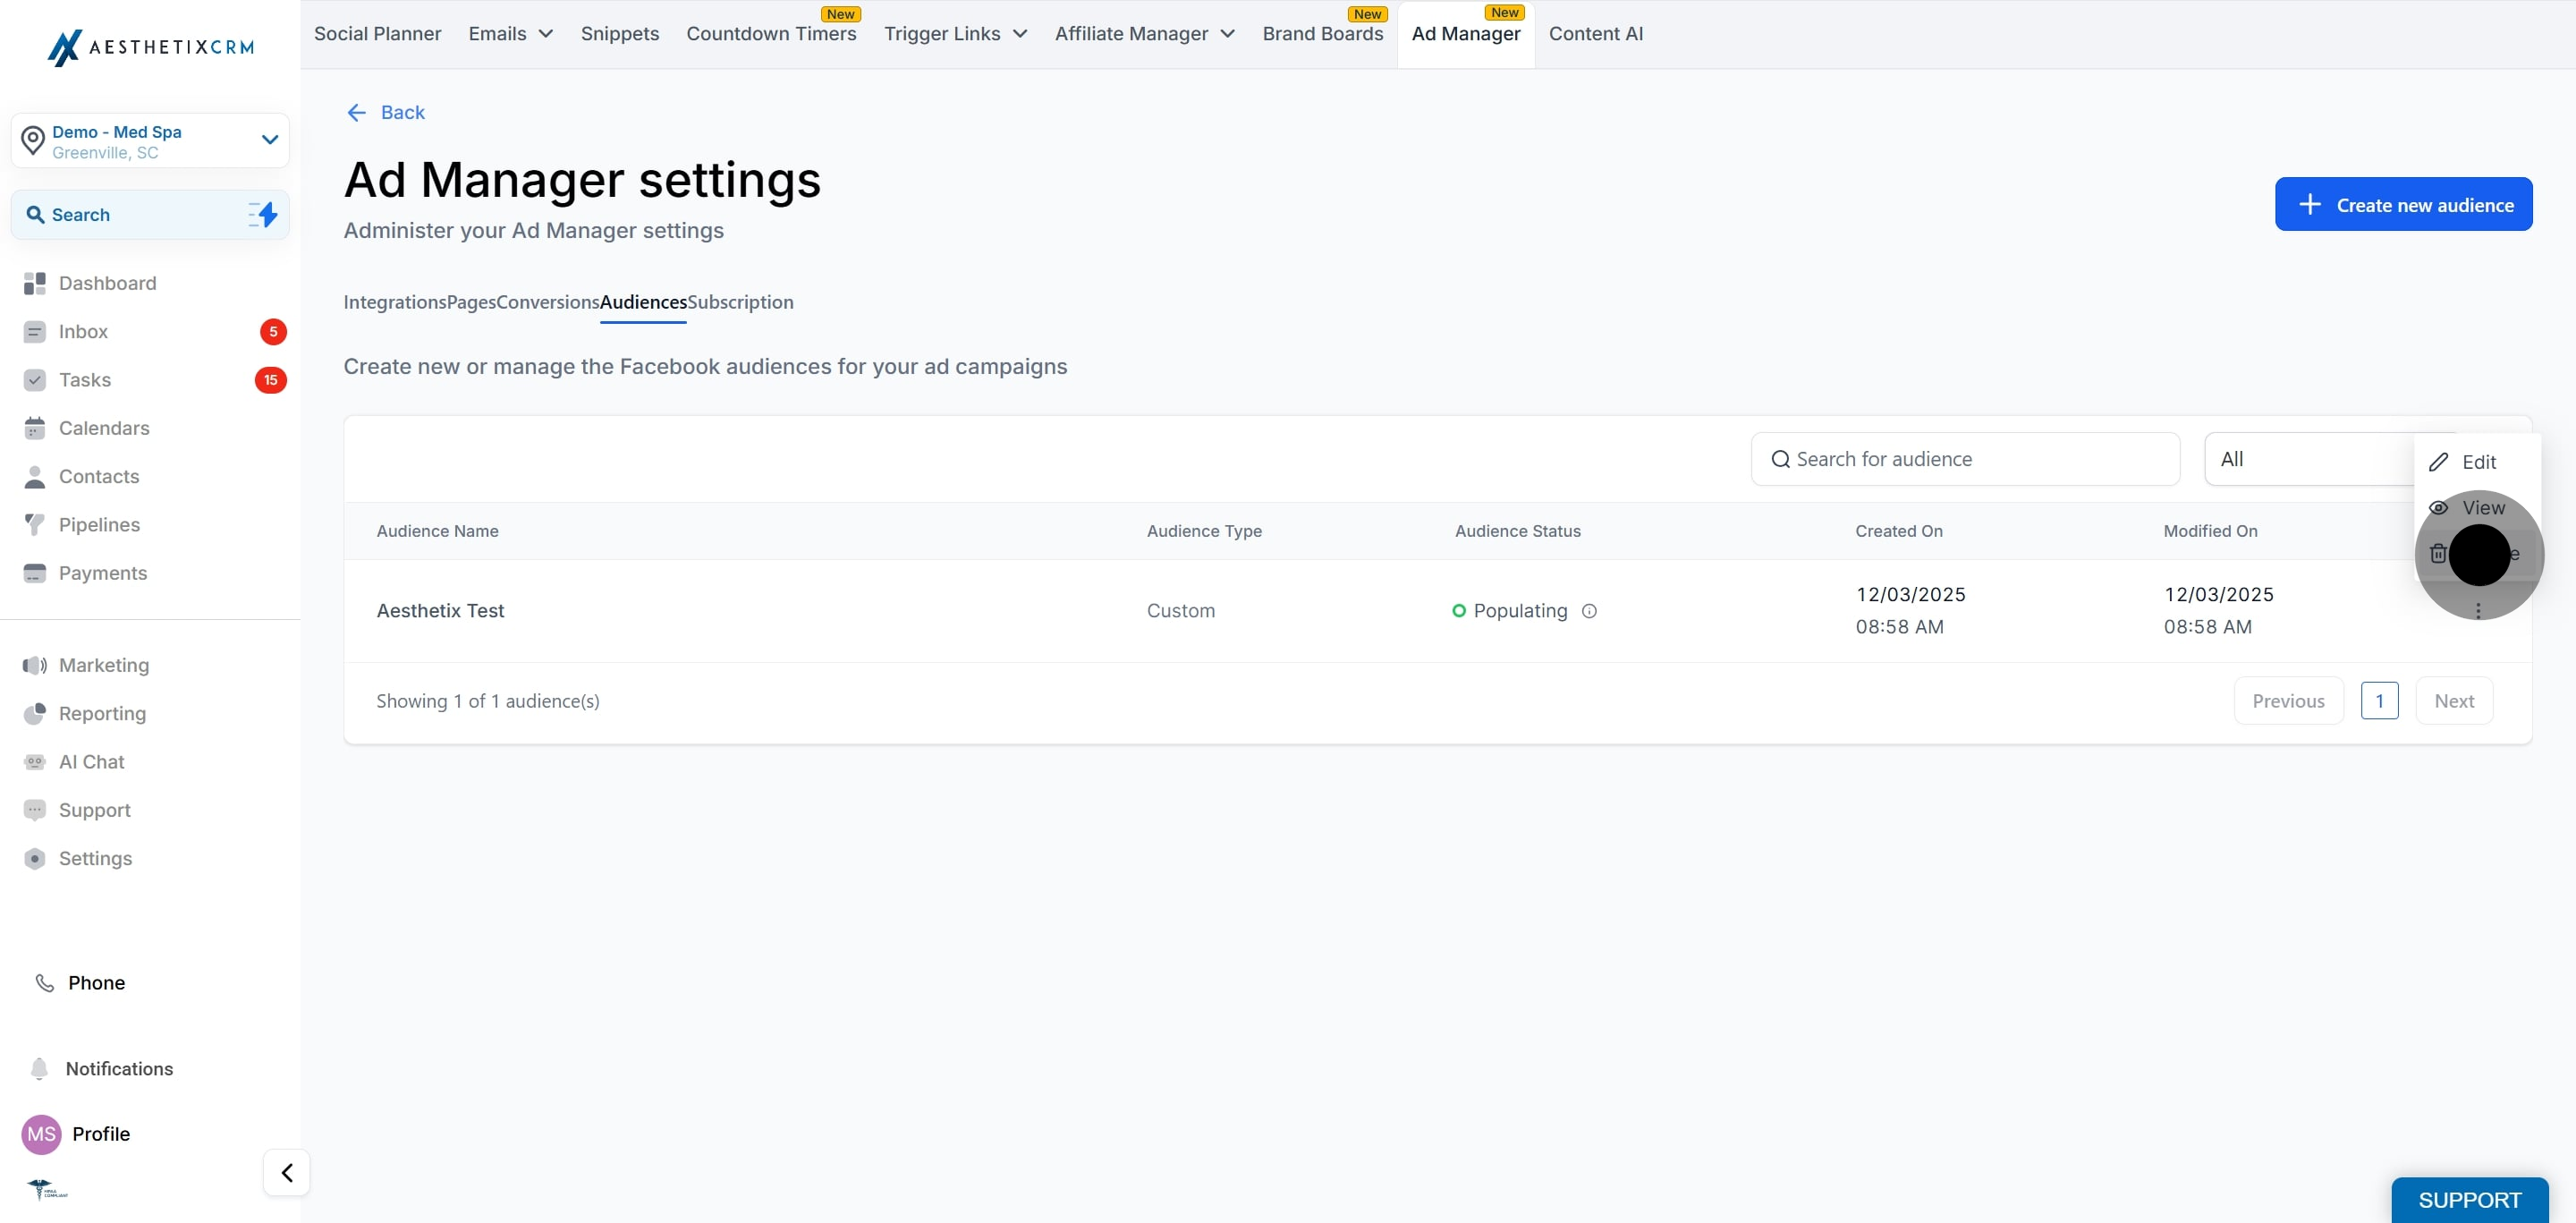Open the AI Chat robot icon

(x=35, y=762)
